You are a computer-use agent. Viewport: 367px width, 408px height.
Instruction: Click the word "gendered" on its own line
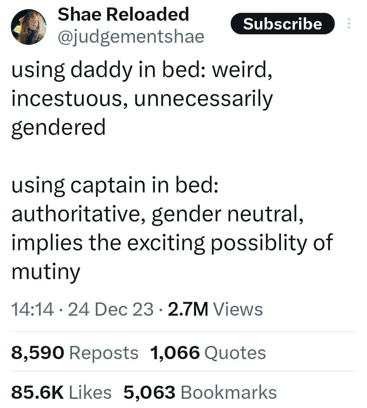[58, 128]
